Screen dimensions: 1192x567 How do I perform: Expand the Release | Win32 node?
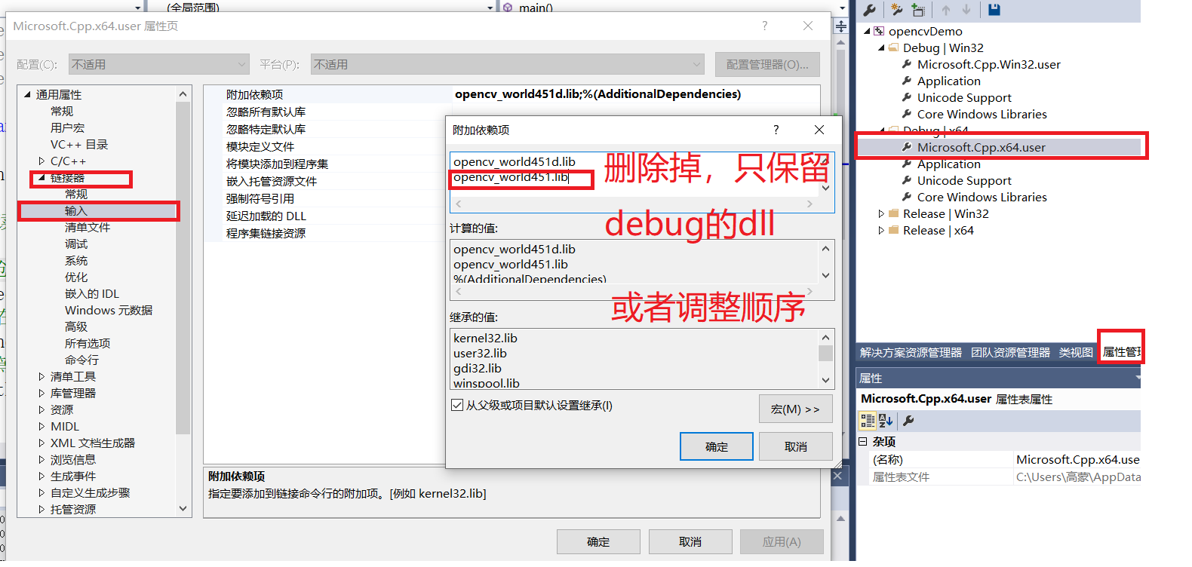pyautogui.click(x=881, y=214)
